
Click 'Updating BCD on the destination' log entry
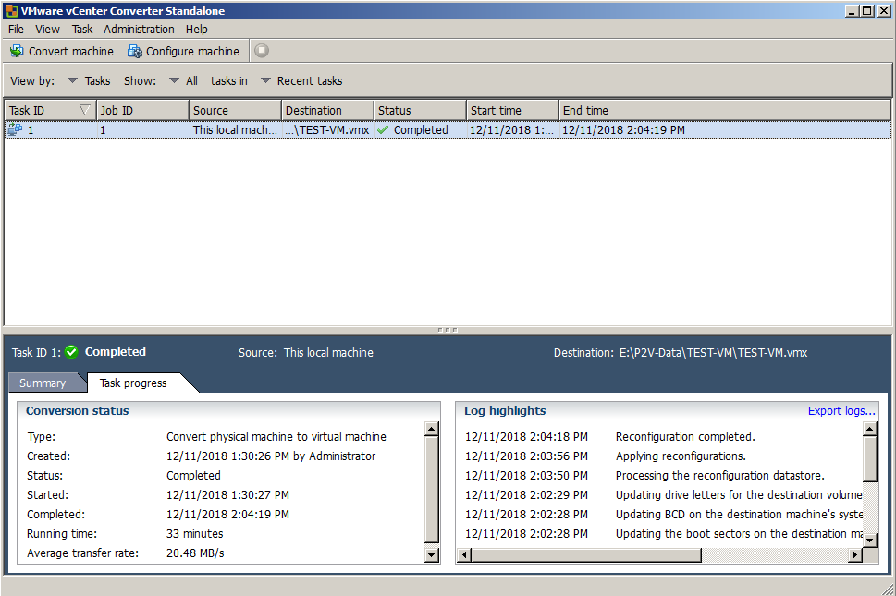739,515
